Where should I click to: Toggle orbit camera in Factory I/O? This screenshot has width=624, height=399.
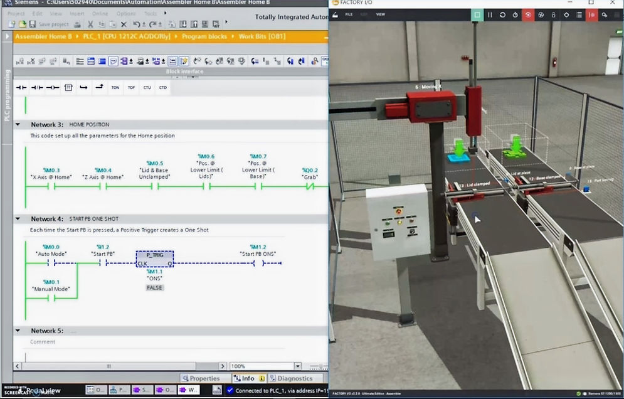pos(528,14)
